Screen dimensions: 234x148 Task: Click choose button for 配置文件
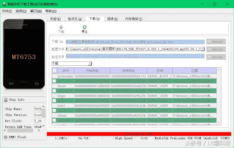tap(216, 49)
